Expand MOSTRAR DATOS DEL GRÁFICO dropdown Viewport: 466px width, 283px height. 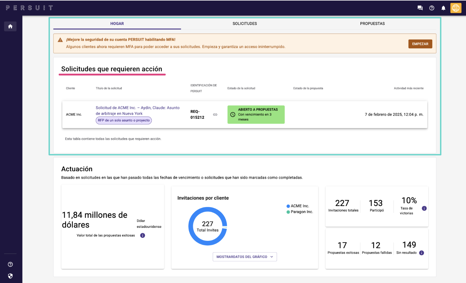tap(245, 257)
